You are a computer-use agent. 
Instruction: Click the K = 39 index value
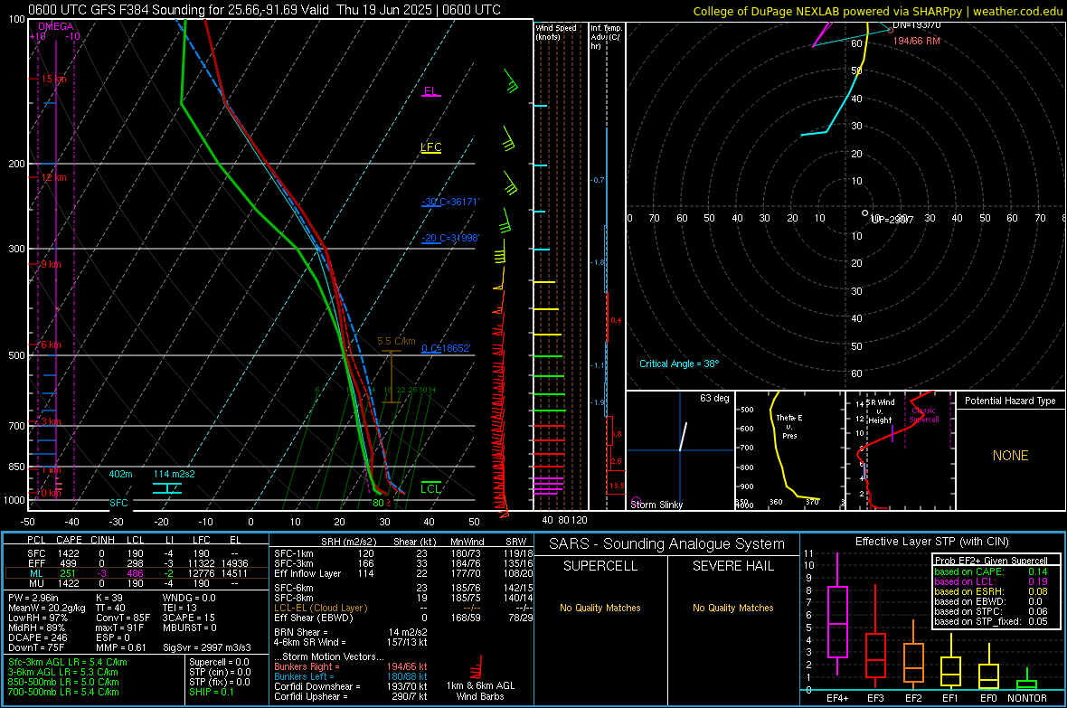[x=109, y=598]
